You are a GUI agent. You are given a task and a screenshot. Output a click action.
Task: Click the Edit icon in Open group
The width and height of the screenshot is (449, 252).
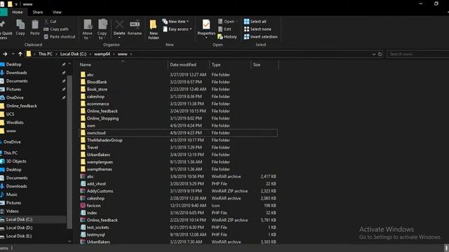[220, 29]
